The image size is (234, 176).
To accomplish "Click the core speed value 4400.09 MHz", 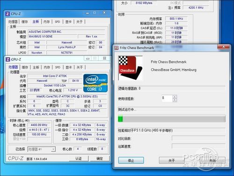I will pyautogui.click(x=39, y=125).
